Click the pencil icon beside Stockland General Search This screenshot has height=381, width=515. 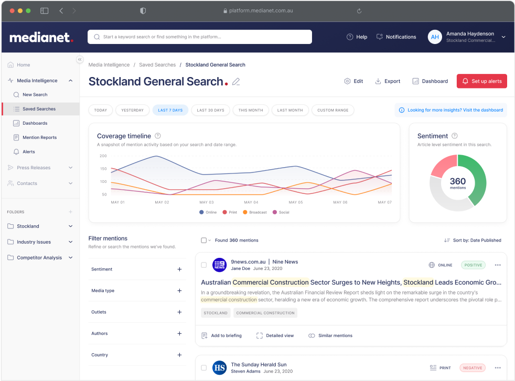[x=236, y=82]
